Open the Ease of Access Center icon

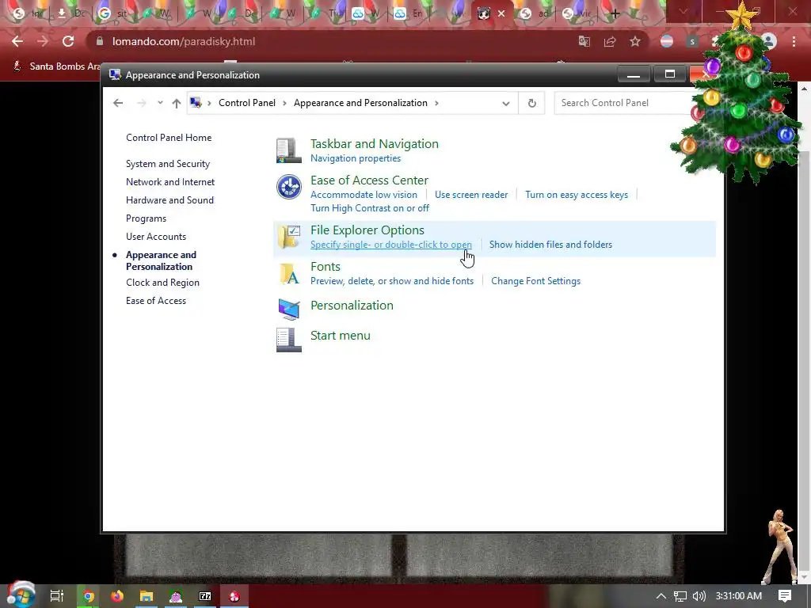click(x=288, y=187)
